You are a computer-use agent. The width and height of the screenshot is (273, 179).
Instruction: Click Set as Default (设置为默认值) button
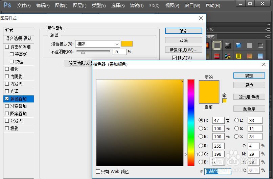click(78, 63)
